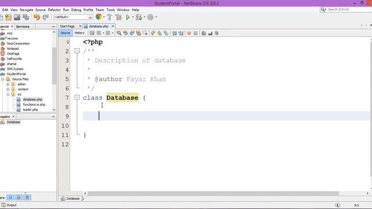Collapse the comment block fold at line 2
This screenshot has width=372, height=209.
[77, 51]
